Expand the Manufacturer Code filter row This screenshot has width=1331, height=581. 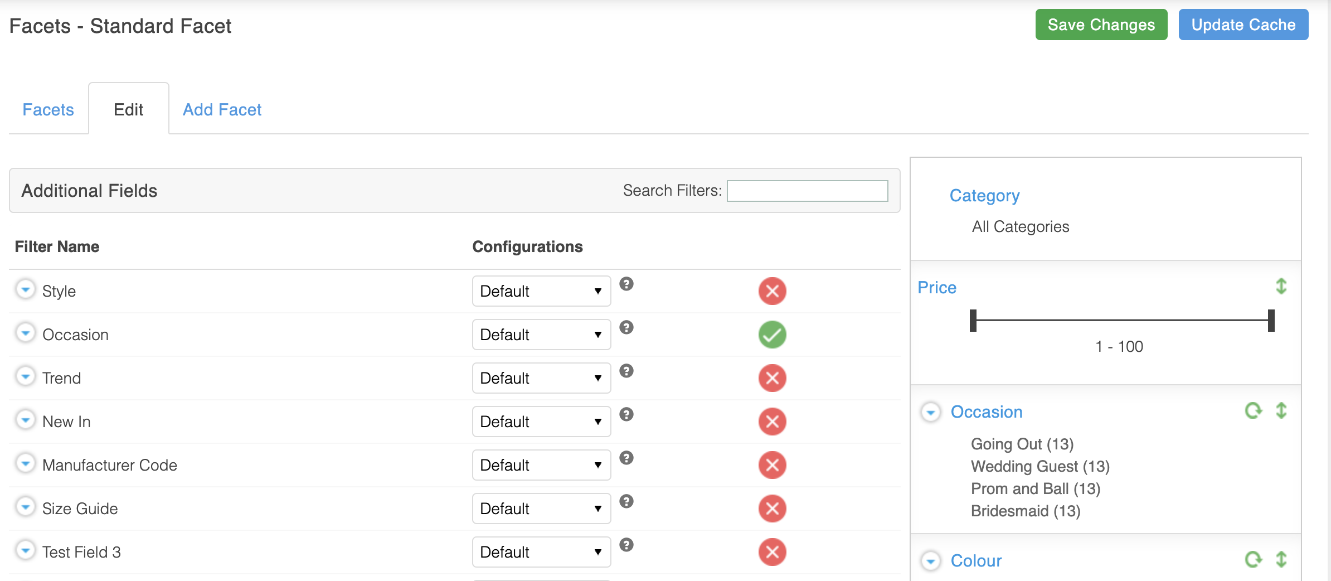click(25, 463)
